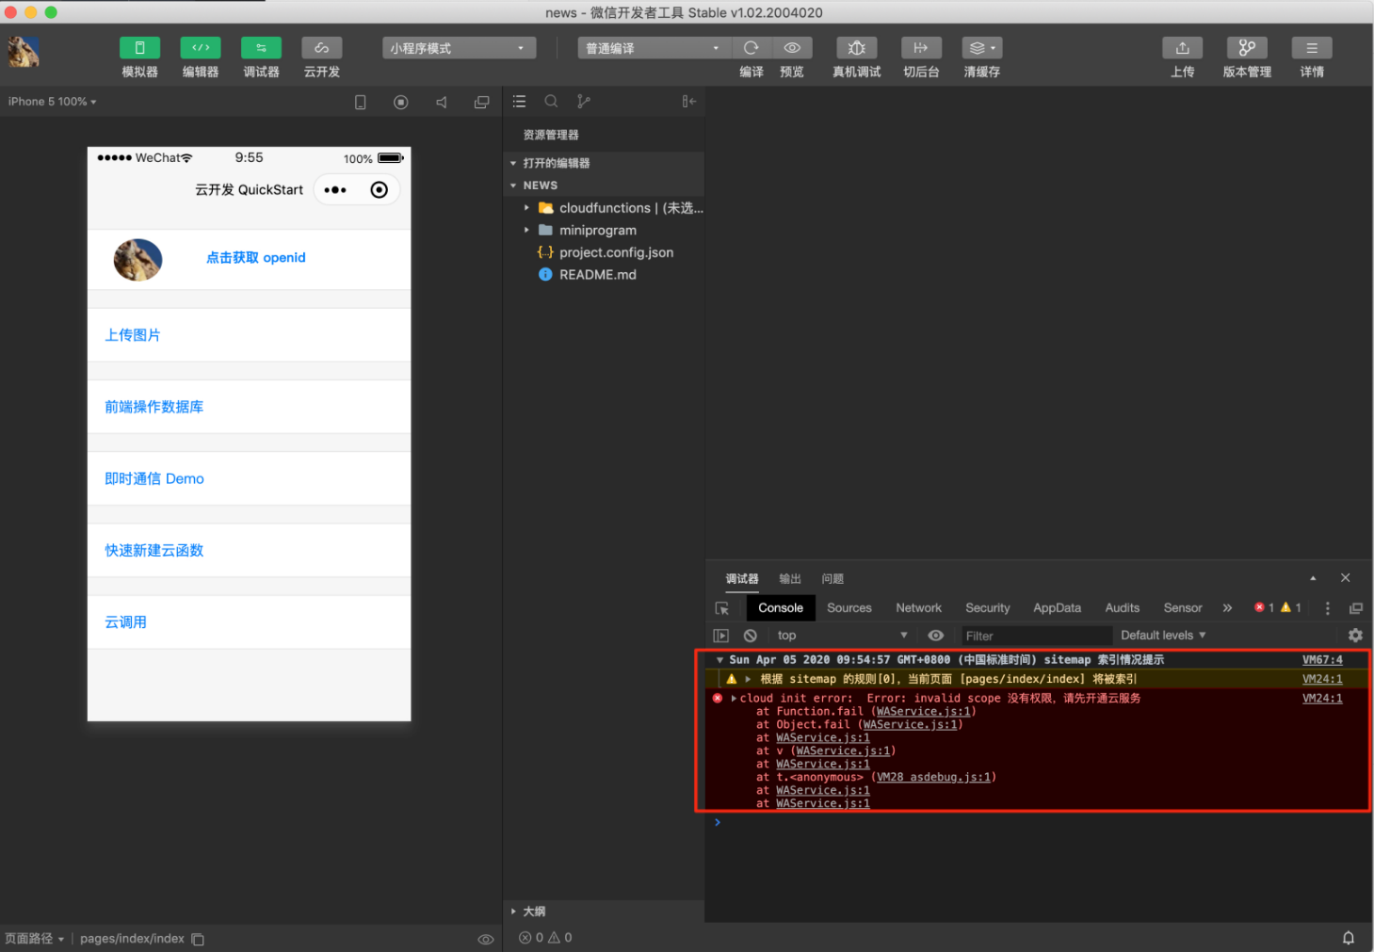Toggle the simulator sound mute icon

point(441,102)
